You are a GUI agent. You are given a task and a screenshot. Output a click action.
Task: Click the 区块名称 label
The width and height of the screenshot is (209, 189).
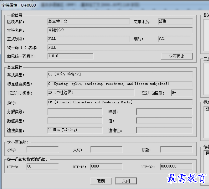(x=16, y=22)
